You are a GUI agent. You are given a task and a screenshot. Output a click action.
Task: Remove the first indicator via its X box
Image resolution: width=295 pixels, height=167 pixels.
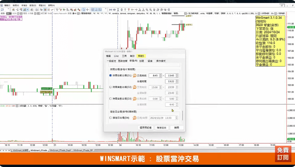(78, 13)
